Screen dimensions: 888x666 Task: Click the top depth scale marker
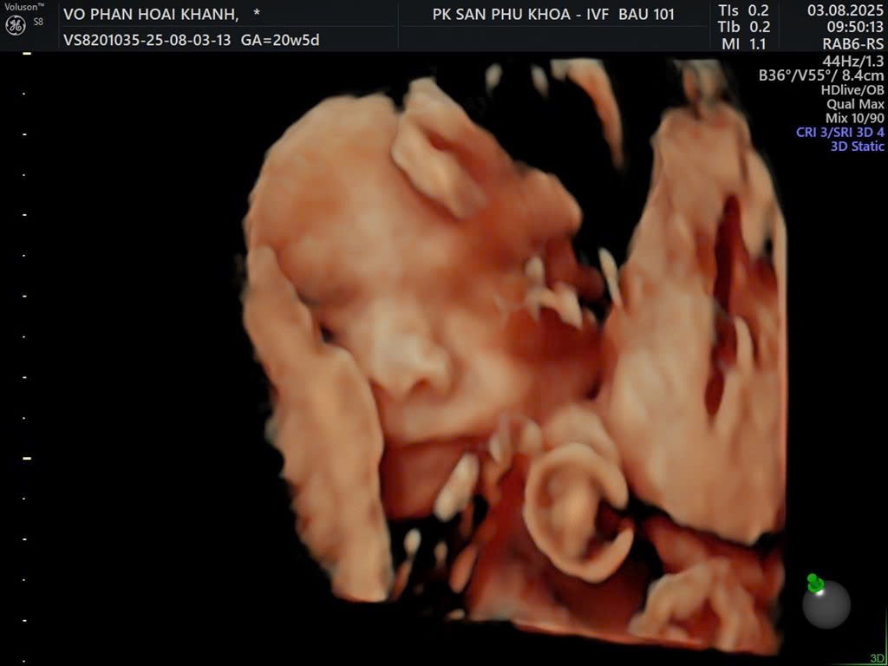coord(27,54)
